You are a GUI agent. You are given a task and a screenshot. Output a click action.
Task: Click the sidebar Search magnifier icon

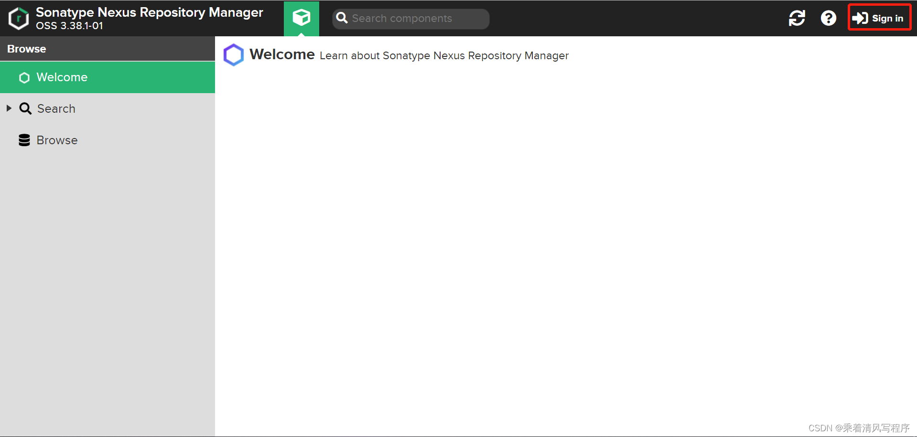pyautogui.click(x=25, y=108)
